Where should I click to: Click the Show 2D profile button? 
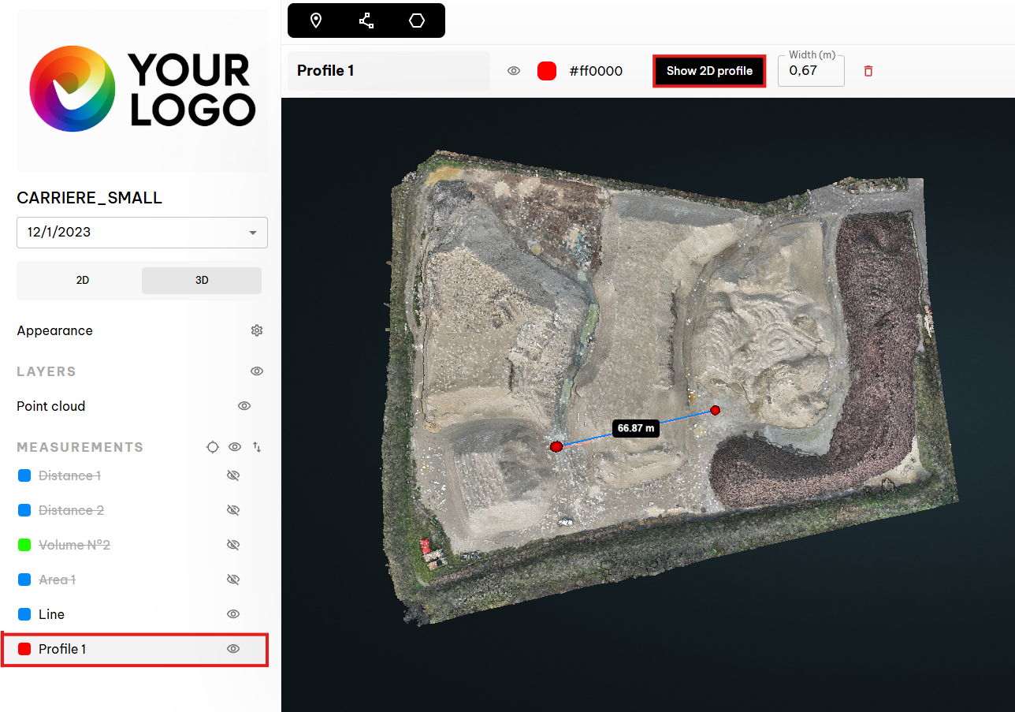[x=709, y=71]
